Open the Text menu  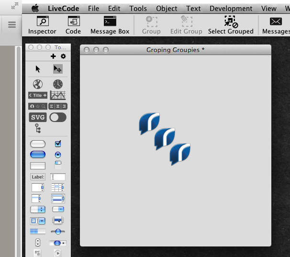(x=193, y=9)
